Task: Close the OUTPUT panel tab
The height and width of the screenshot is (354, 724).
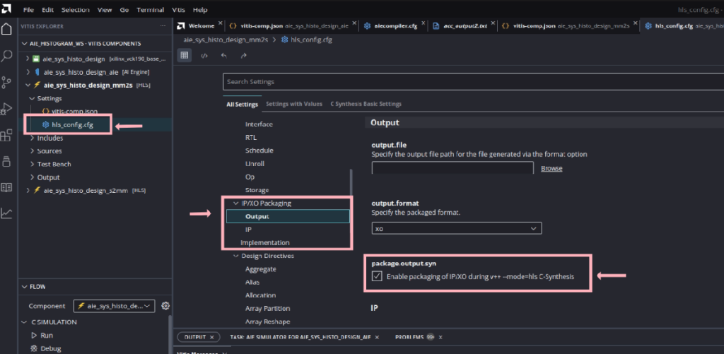Action: 211,337
